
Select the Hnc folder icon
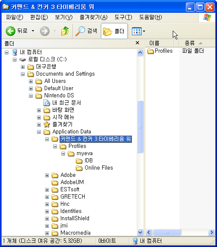55,204
